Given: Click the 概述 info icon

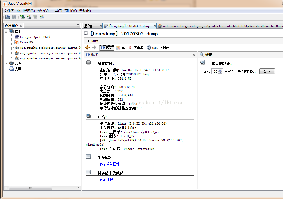Looking at the screenshot, I should [x=88, y=55].
